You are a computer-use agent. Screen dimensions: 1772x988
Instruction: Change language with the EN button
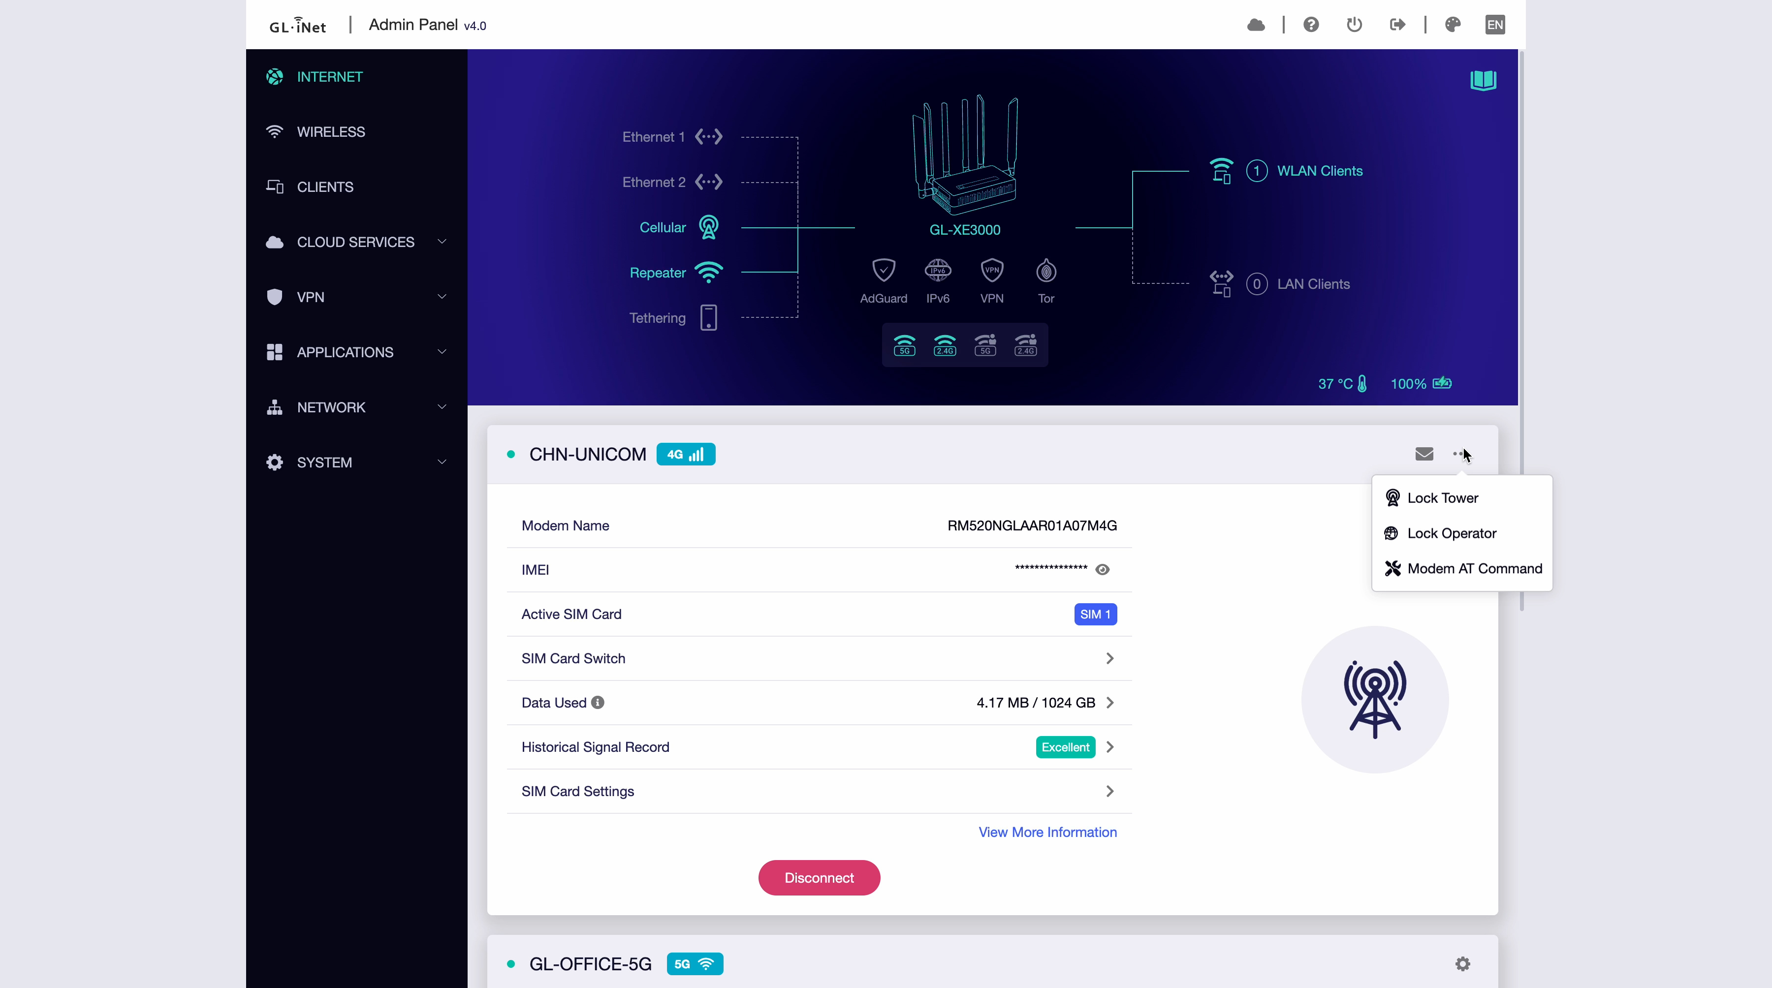point(1495,25)
